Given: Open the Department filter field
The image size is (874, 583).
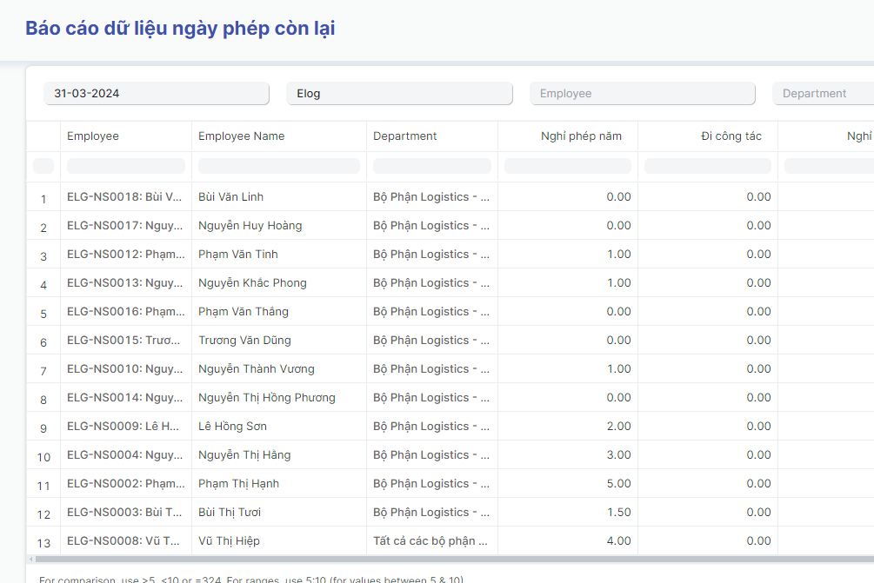Looking at the screenshot, I should [x=823, y=94].
